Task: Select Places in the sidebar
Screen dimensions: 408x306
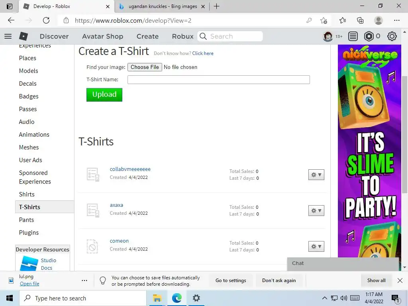Action: click(27, 58)
